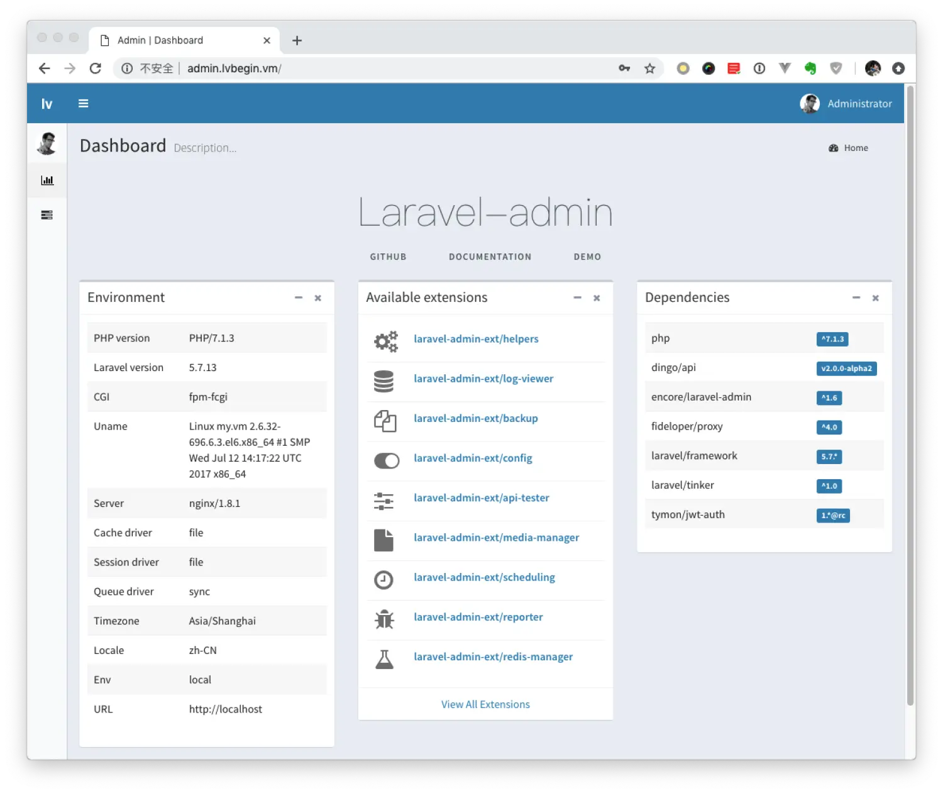The width and height of the screenshot is (943, 793).
Task: Click the ^4.0 fideloper/proxy badge
Action: (x=829, y=428)
